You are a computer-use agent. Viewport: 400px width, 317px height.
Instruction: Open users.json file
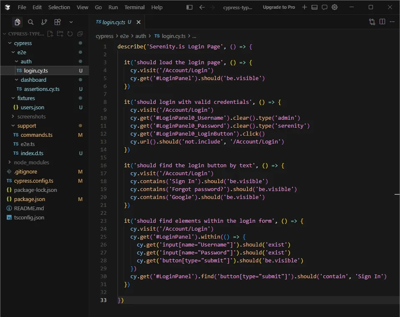point(45,108)
